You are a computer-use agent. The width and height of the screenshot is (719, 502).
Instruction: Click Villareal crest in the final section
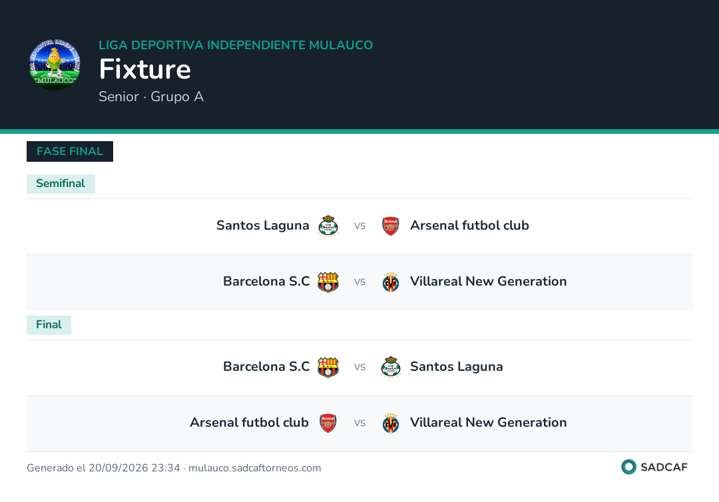391,423
